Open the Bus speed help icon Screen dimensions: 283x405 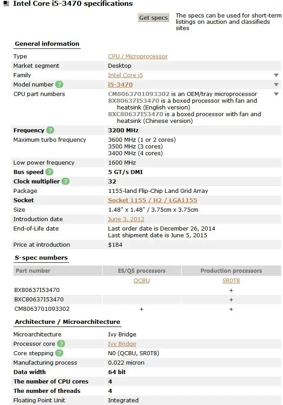pyautogui.click(x=49, y=172)
